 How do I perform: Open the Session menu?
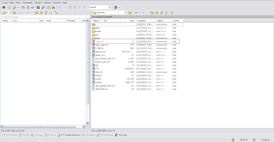(x=38, y=3)
